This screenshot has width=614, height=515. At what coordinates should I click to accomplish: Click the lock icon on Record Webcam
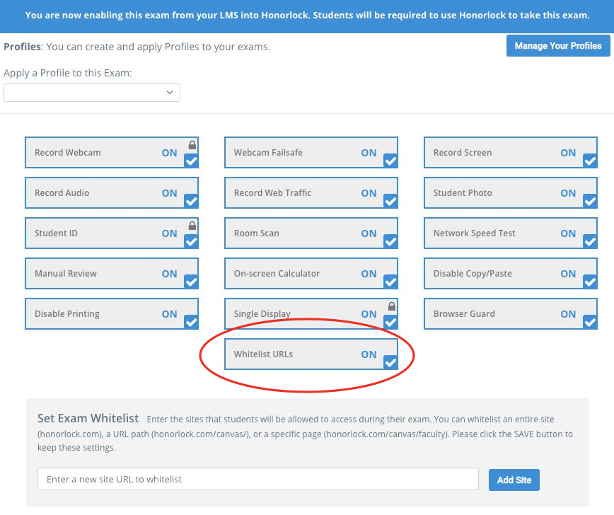pos(192,145)
